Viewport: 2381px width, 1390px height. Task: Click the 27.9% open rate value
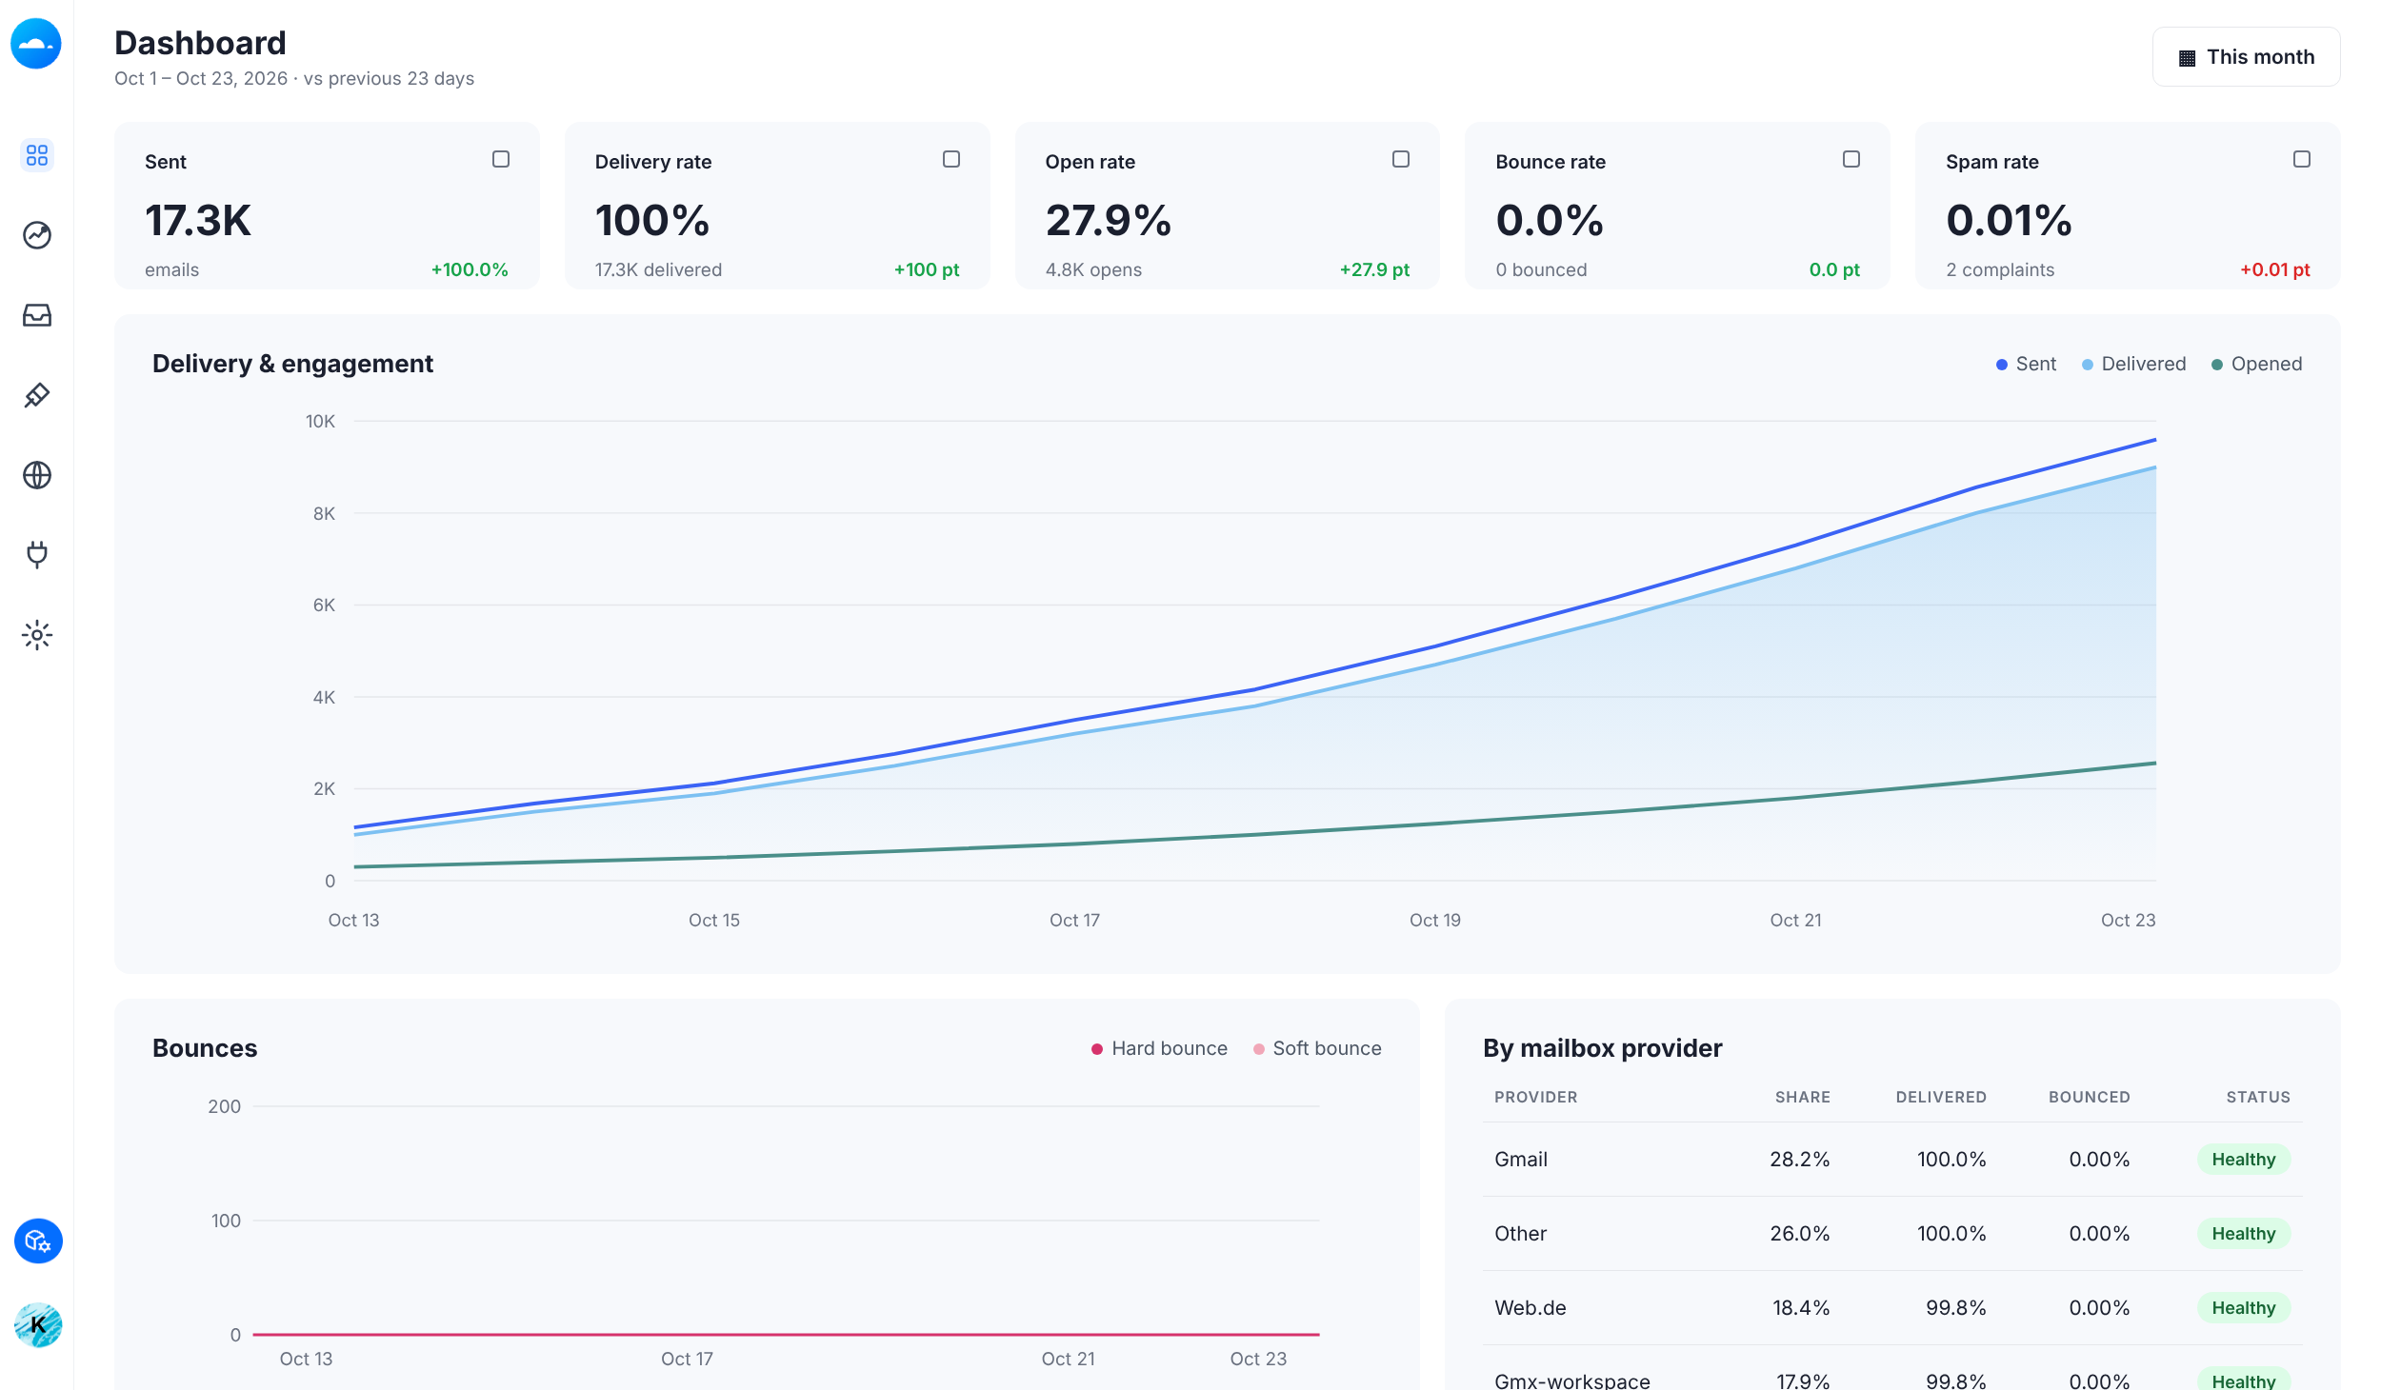click(x=1109, y=221)
